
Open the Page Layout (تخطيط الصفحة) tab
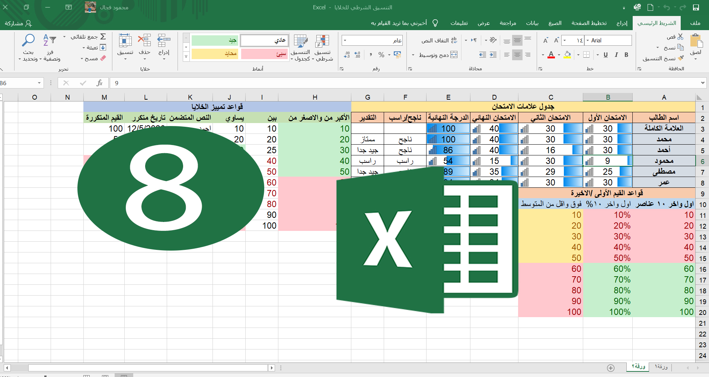tap(589, 23)
